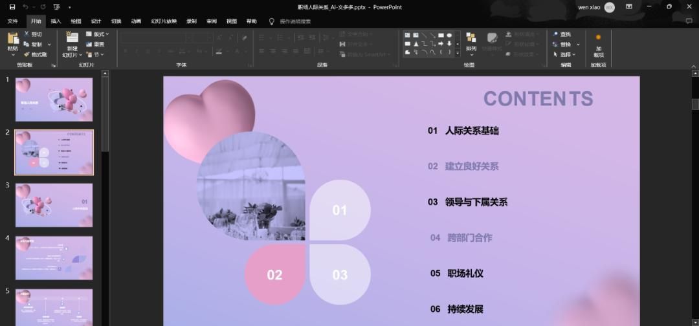Open the Customize Quick Access Toolbar dropdown

tap(69, 7)
